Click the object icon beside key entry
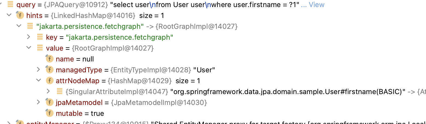 click(x=40, y=37)
